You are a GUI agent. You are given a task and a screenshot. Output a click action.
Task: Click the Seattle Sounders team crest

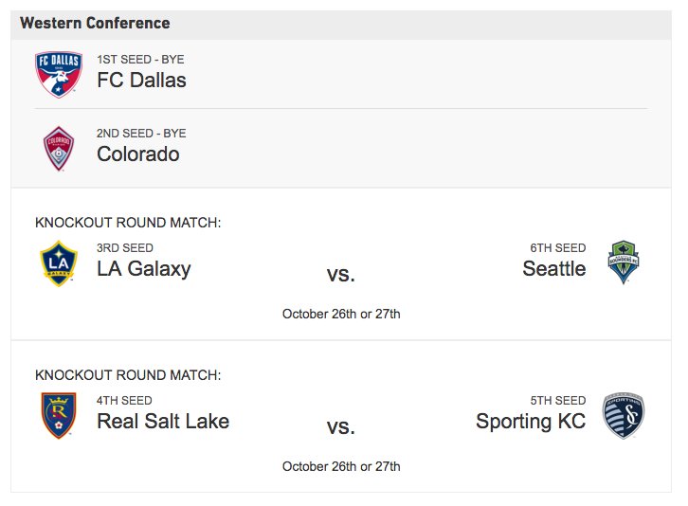[x=624, y=262]
